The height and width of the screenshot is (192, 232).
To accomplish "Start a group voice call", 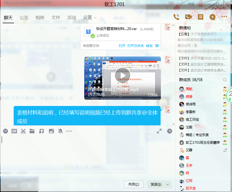I will pos(176,17).
